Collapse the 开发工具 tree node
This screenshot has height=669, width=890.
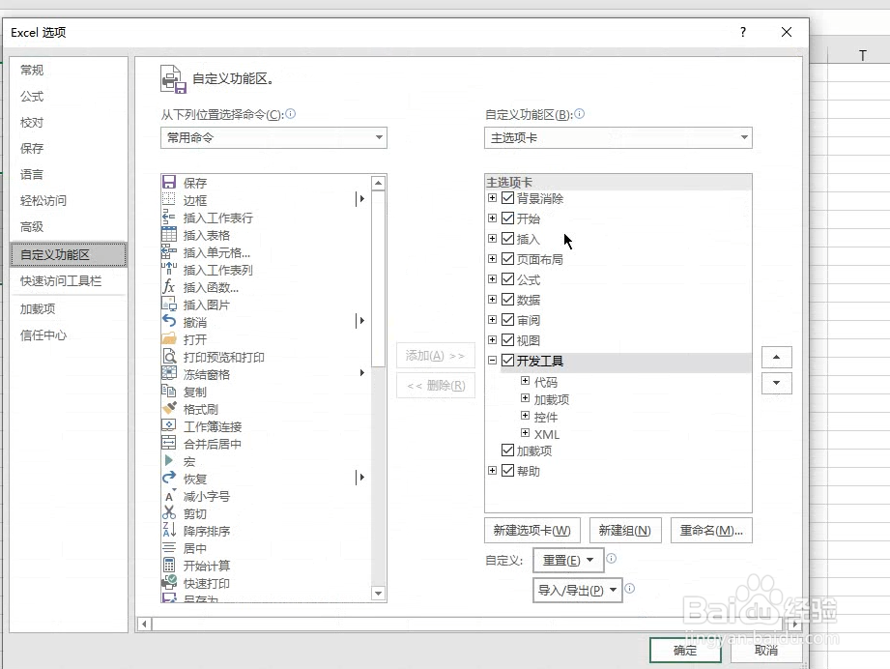(x=492, y=360)
